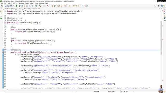Click the New Java Class green icon
Screen dimensions: 166x93
55,6
